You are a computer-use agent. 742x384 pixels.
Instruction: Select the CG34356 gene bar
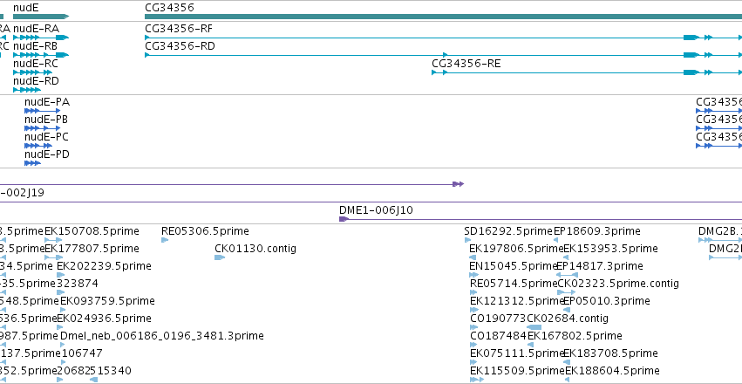coord(443,17)
